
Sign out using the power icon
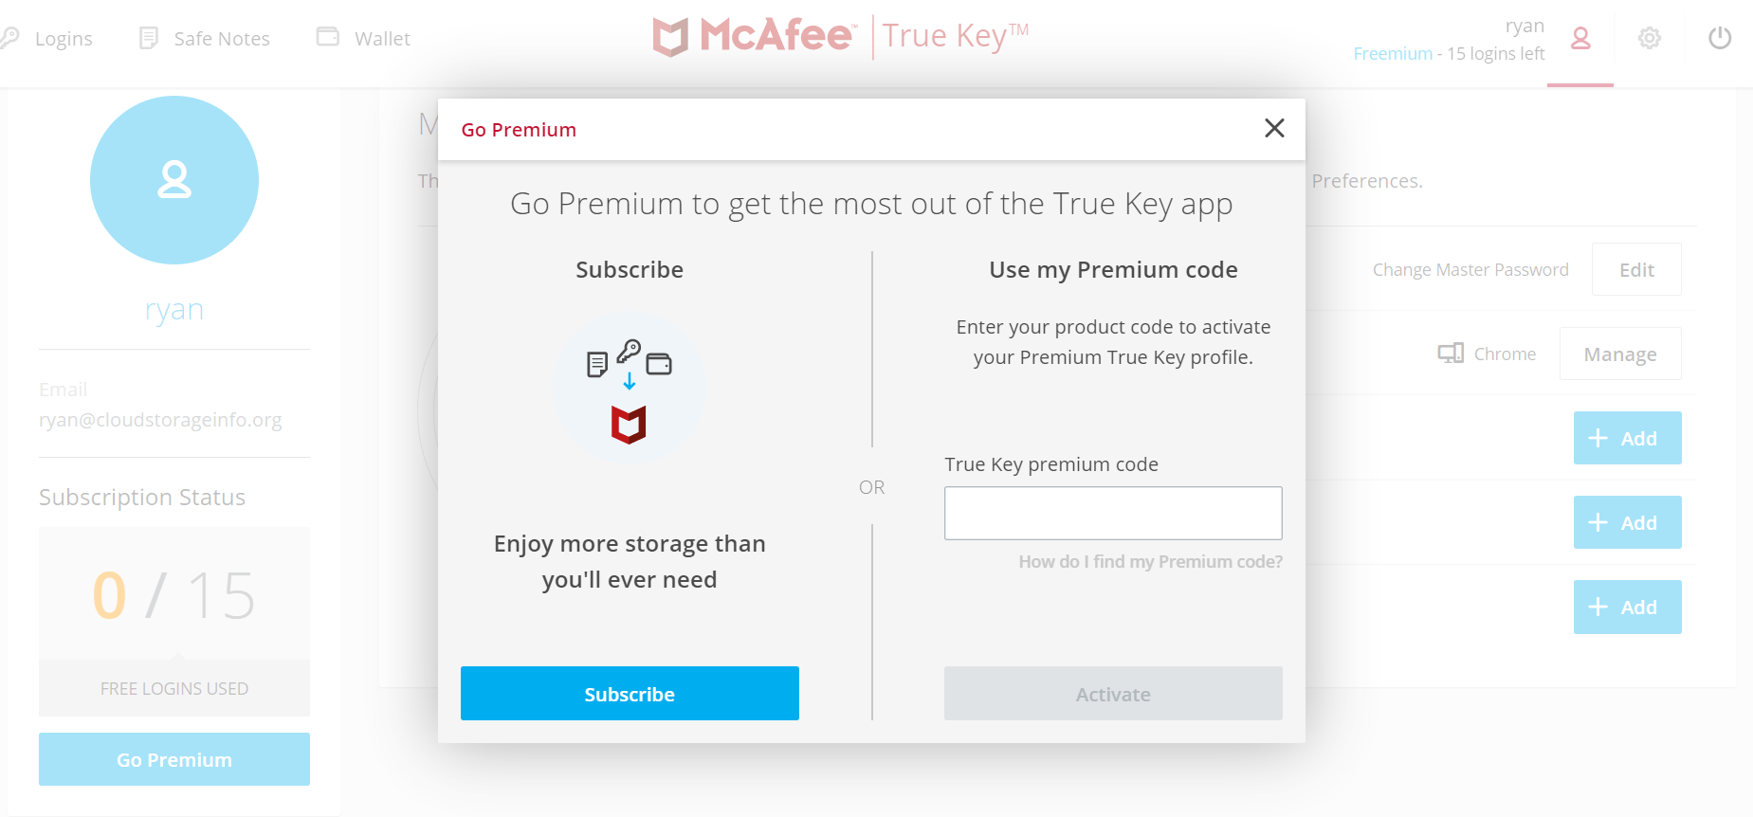click(1719, 38)
